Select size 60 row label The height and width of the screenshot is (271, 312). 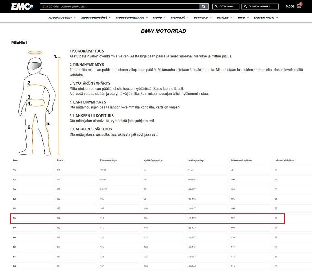pyautogui.click(x=14, y=238)
